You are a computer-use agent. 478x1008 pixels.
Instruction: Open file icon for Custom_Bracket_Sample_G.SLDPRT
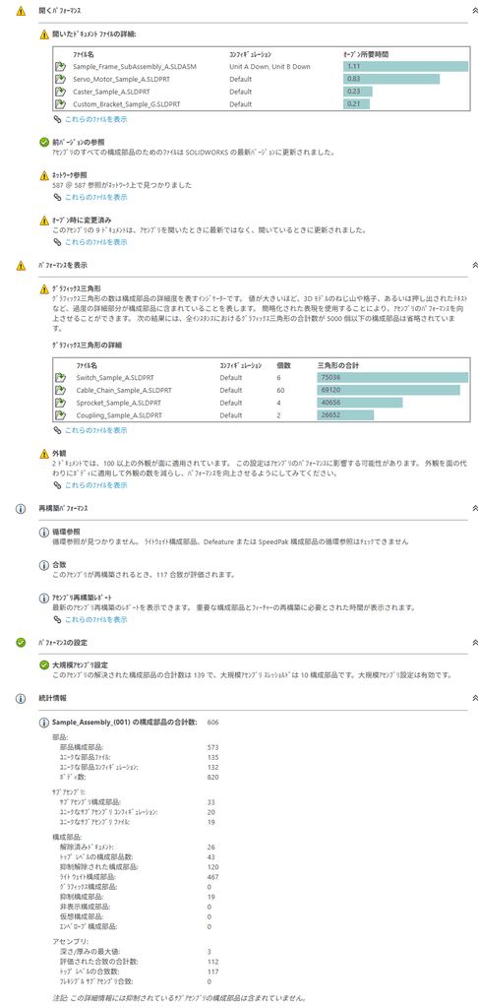point(60,103)
